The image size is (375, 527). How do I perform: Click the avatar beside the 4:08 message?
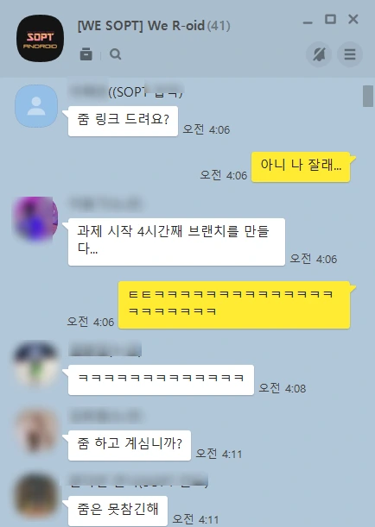pyautogui.click(x=35, y=363)
